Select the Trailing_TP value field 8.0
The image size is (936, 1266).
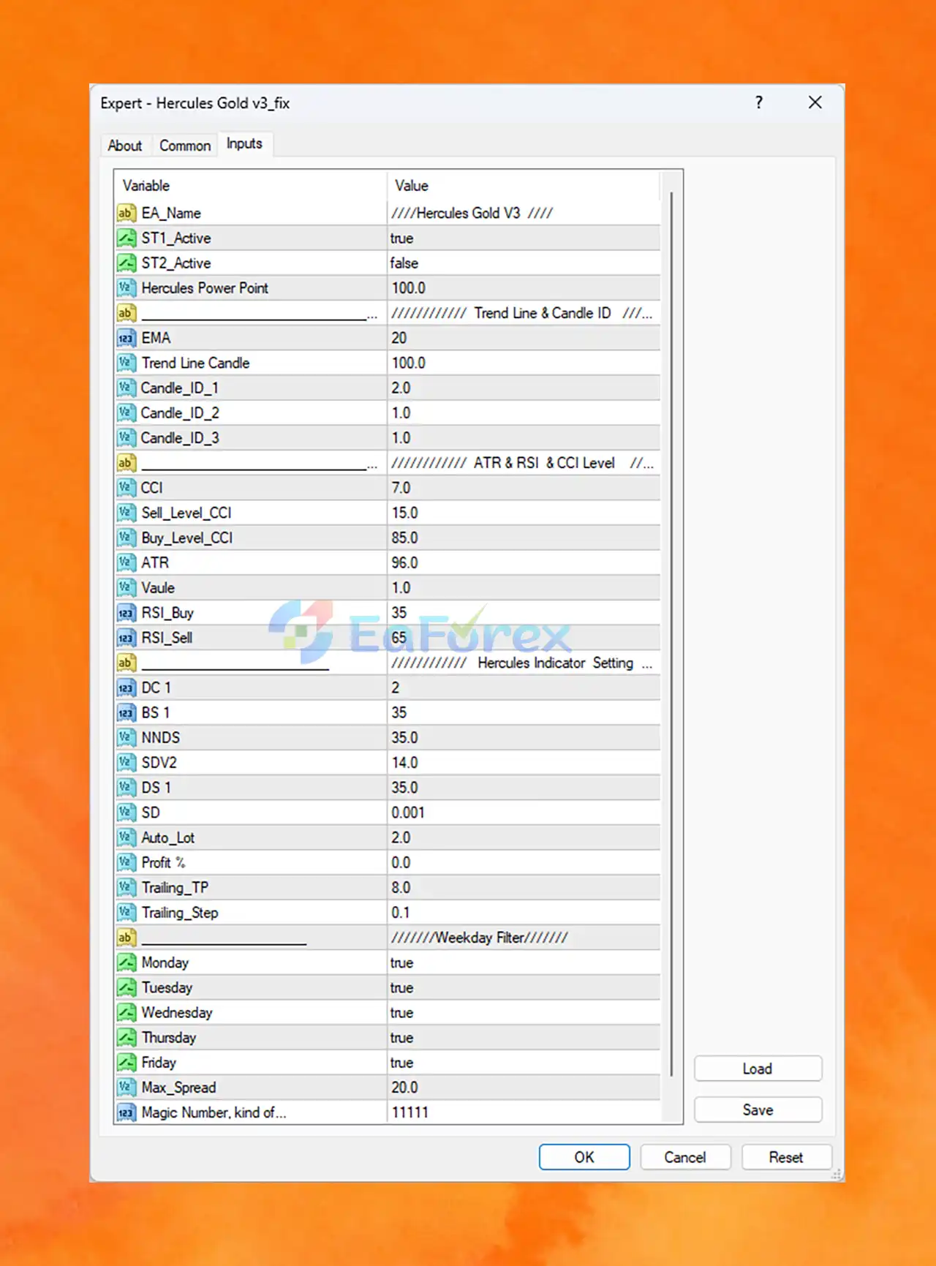pyautogui.click(x=523, y=887)
